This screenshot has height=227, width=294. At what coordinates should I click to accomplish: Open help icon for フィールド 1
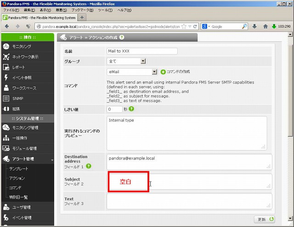pos(89,166)
